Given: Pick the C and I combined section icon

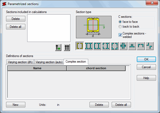Looking at the screenshot, I should click(x=97, y=46).
